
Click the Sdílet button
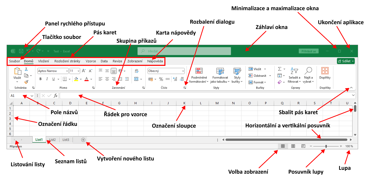[x=346, y=61]
